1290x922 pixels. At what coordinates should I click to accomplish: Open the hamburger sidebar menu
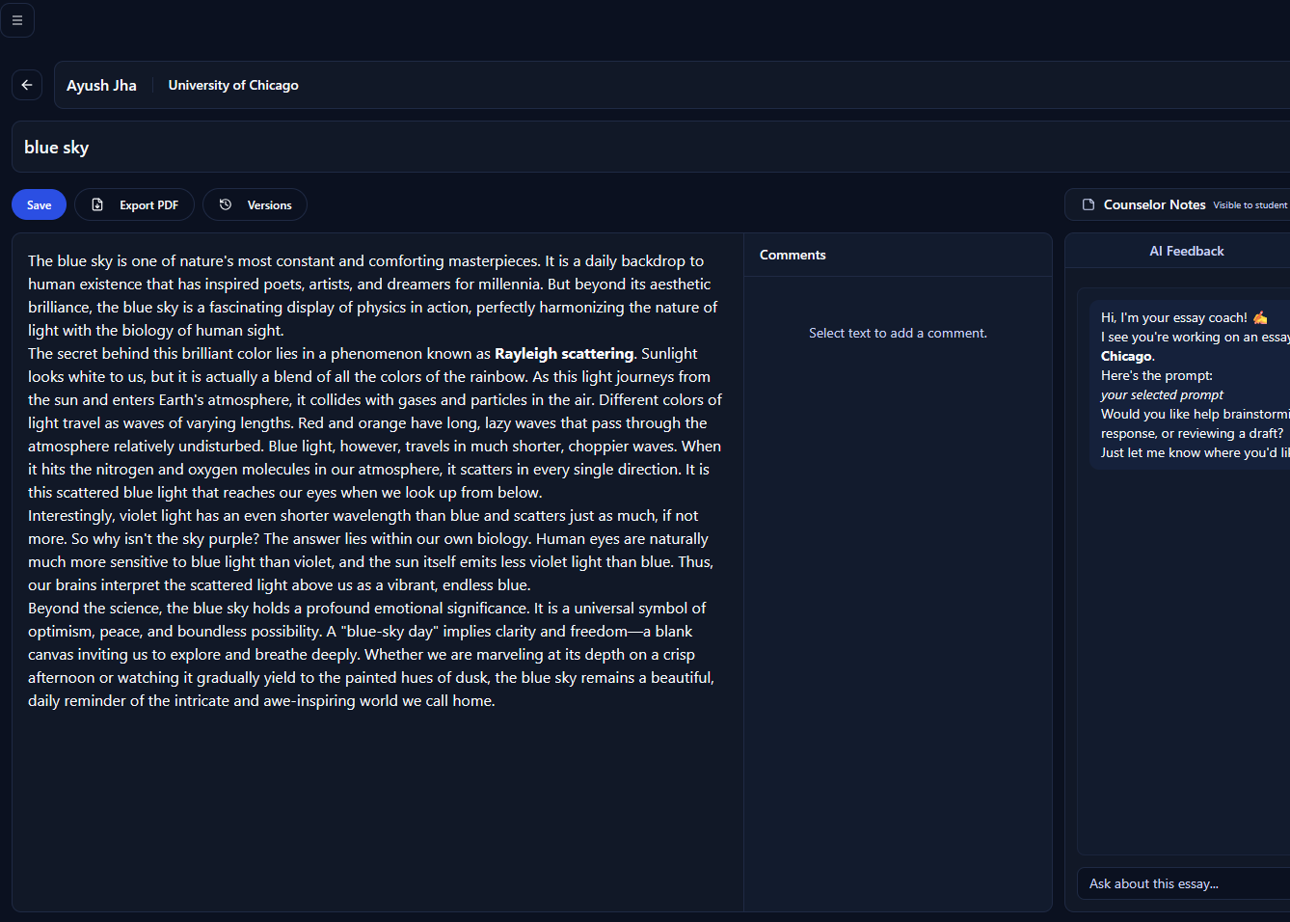[17, 20]
